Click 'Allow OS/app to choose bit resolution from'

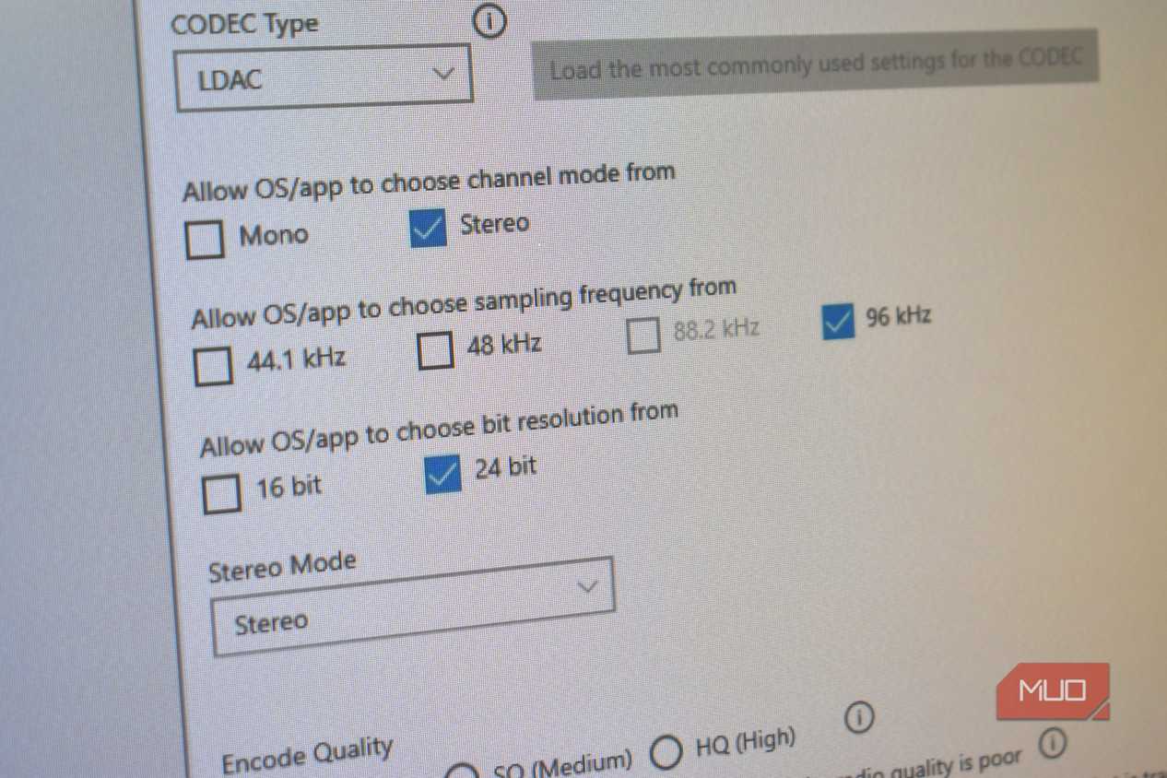pos(439,429)
